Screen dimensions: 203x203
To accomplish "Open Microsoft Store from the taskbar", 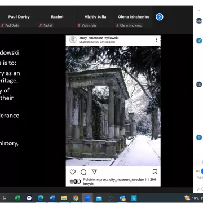I will 134,198.
